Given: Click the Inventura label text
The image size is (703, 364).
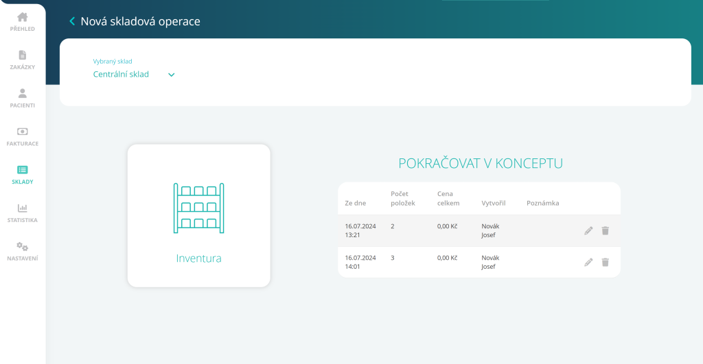Looking at the screenshot, I should tap(198, 258).
